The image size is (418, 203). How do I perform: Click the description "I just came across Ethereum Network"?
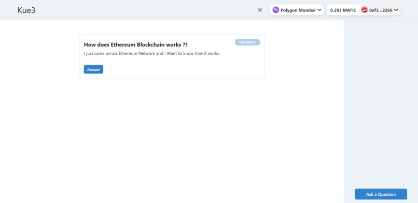119,53
